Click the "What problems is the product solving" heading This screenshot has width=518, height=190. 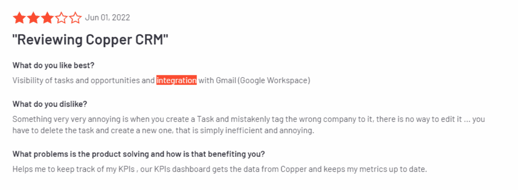(139, 154)
